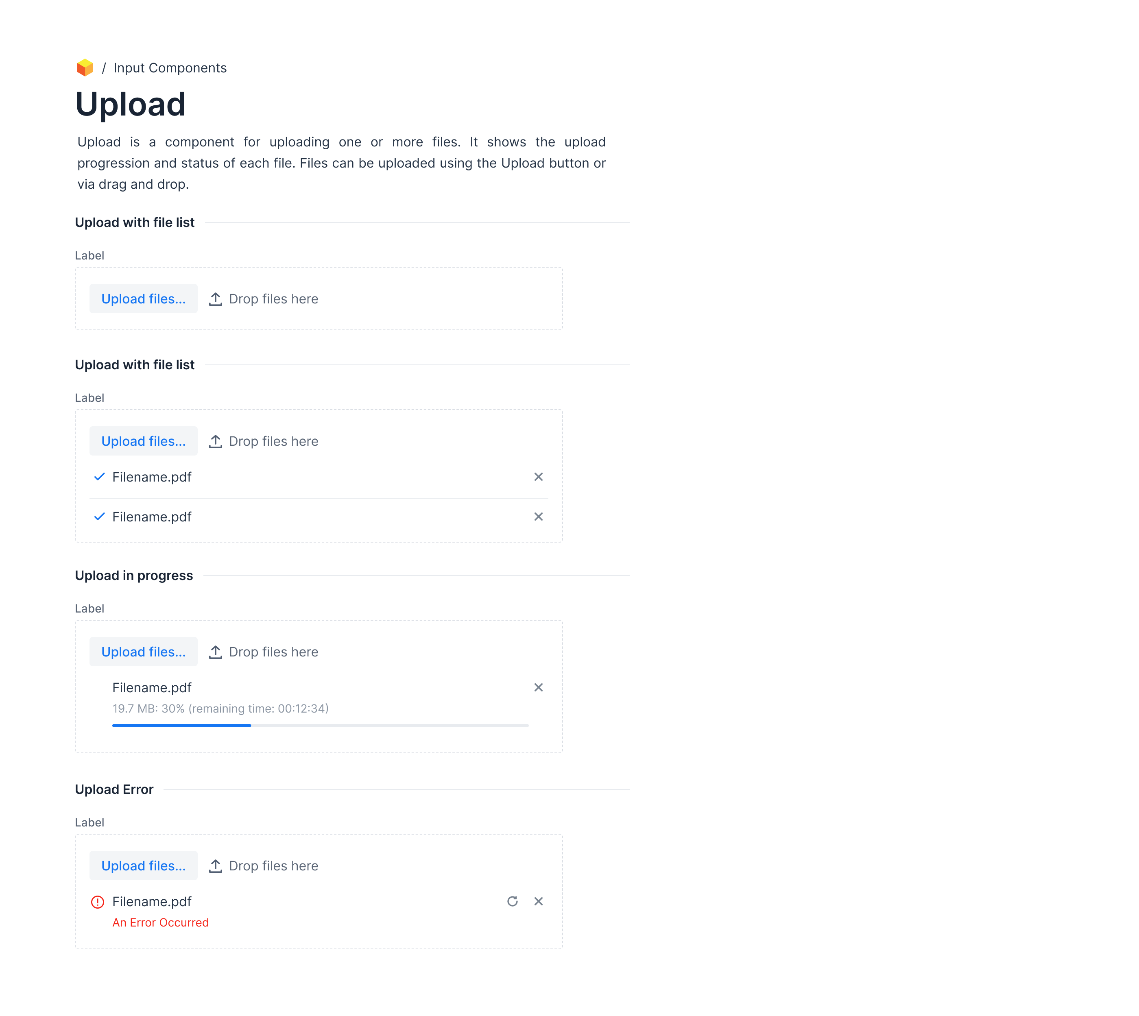Click the blue upload progress bar
The width and height of the screenshot is (1139, 1016).
click(181, 725)
